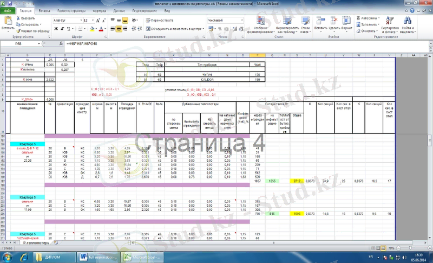Click Merge and Center (Объединить и поместить в центре)
Viewport: 433px width, 263px height.
pos(176,29)
